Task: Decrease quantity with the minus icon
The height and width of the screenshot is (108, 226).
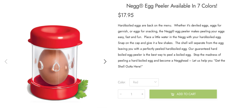Action: point(121,94)
